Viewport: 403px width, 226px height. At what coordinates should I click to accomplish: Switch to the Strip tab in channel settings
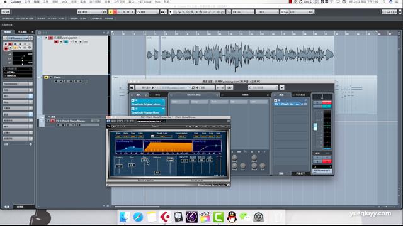pos(157,95)
